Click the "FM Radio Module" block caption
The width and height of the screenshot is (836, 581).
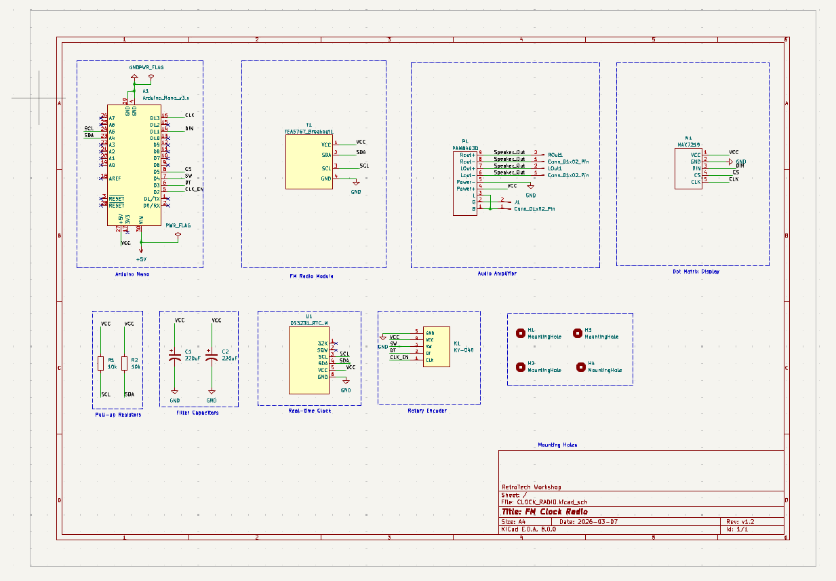click(311, 276)
